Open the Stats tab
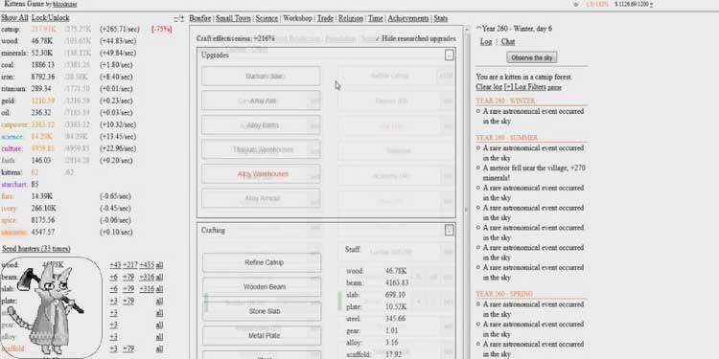The image size is (719, 359). point(440,18)
